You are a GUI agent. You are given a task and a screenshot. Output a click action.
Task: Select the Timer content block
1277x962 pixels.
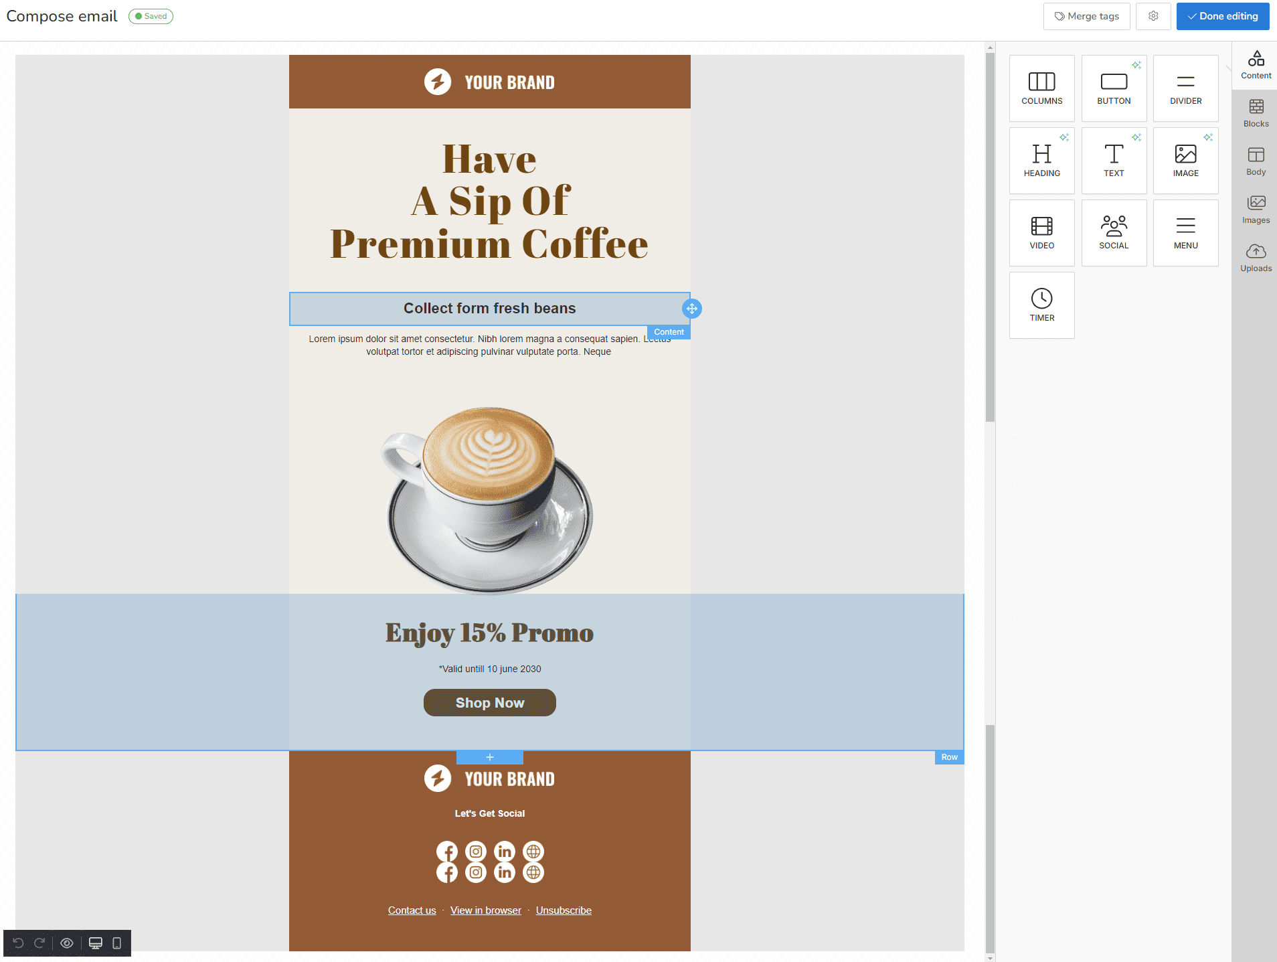click(1041, 305)
